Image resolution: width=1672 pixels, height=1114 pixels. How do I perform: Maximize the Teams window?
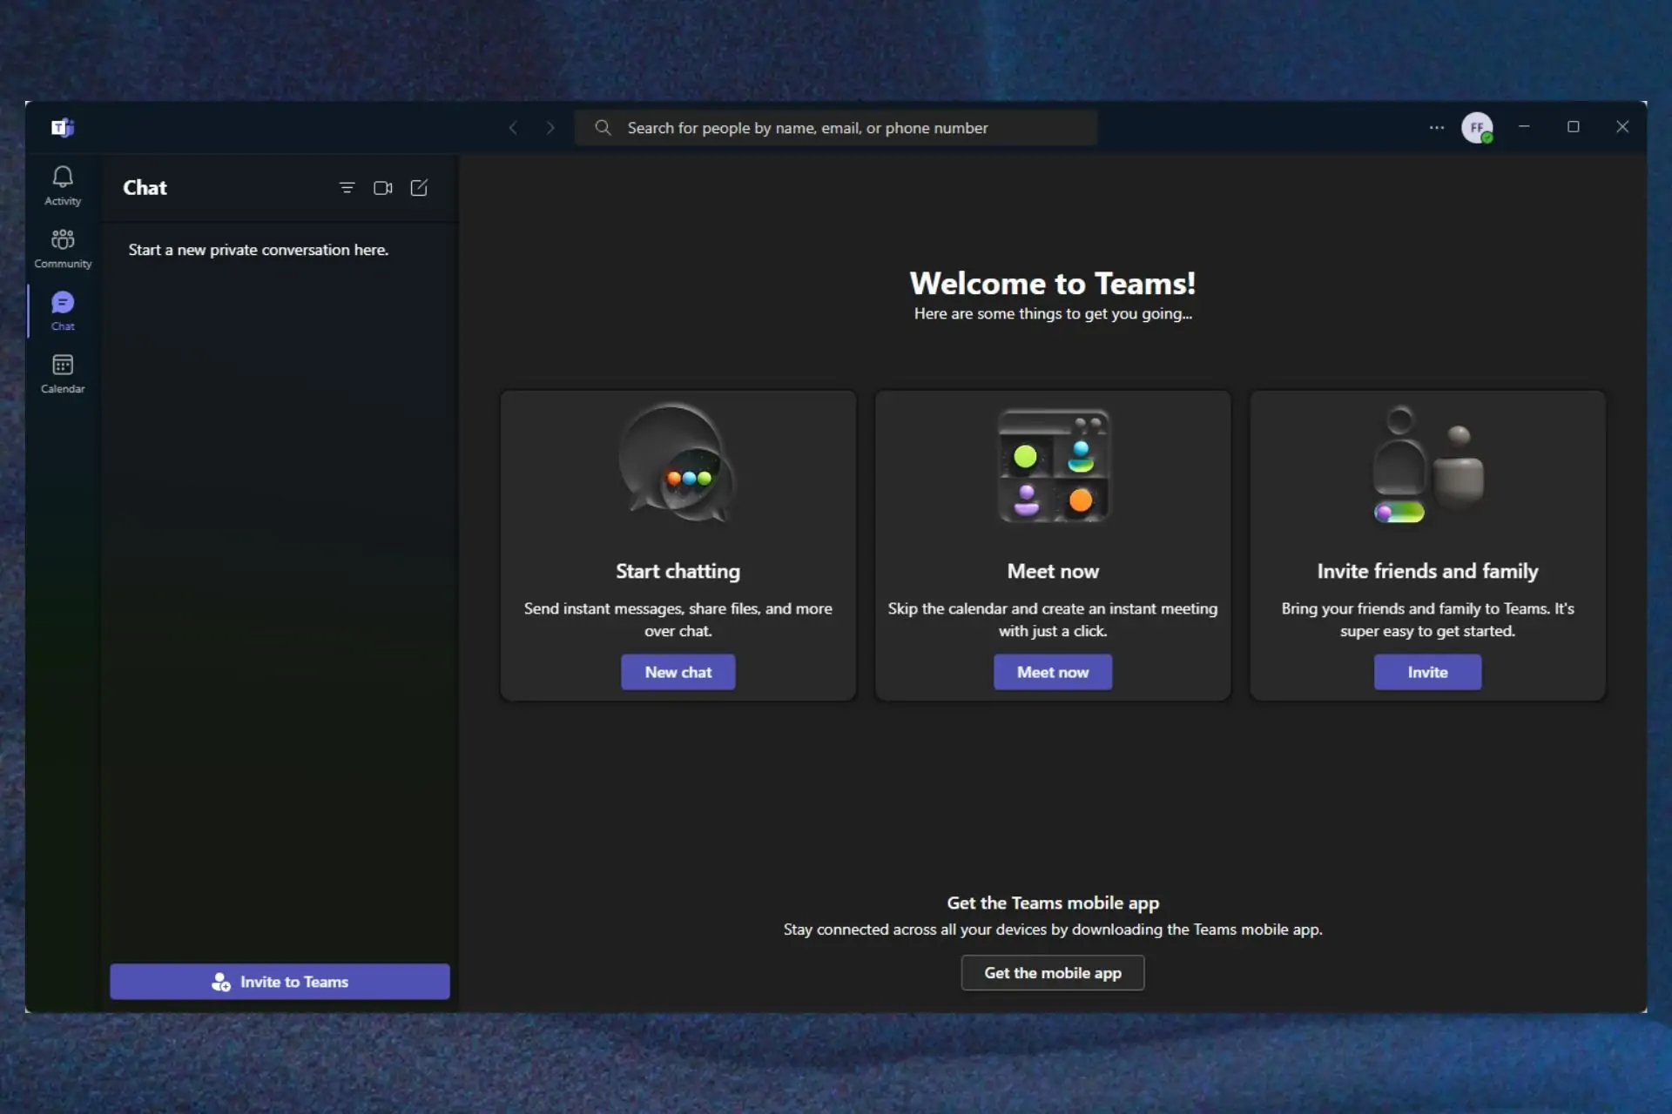pyautogui.click(x=1574, y=127)
